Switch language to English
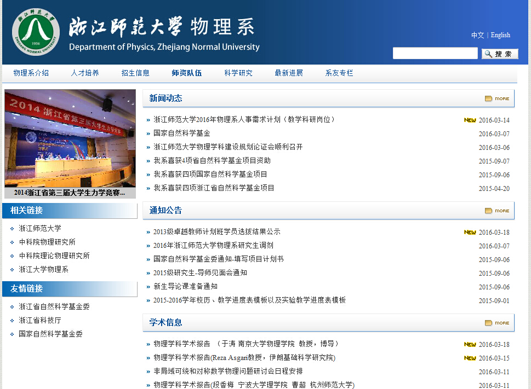Screen dimensions: 531x389 click(500, 35)
